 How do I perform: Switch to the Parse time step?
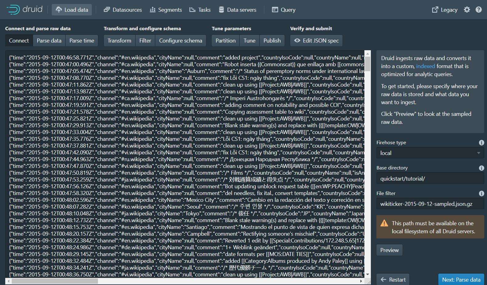click(82, 41)
